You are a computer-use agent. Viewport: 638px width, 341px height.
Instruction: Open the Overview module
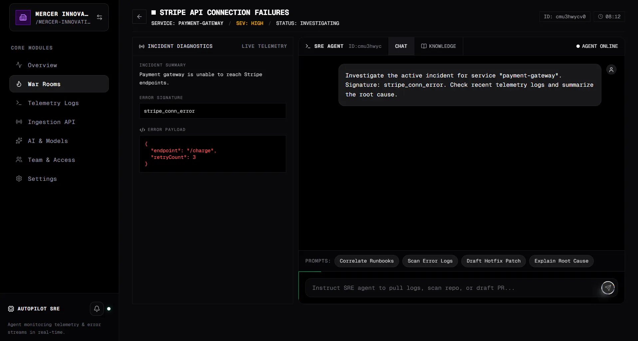[59, 65]
